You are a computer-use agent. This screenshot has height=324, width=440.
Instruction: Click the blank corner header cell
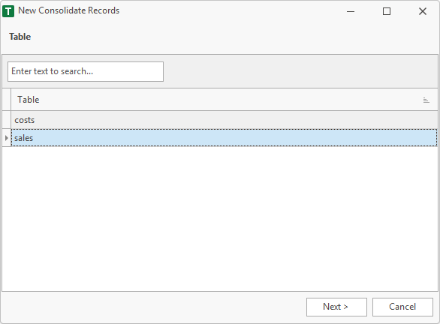pyautogui.click(x=7, y=100)
